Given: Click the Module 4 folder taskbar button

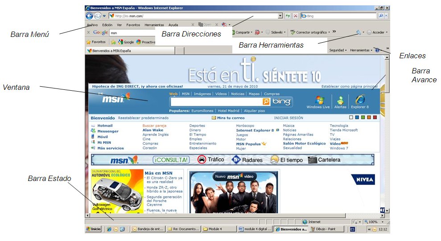Looking at the screenshot, I should (219, 229).
